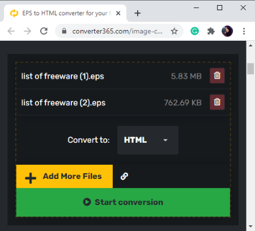Screen dimensions: 255x231
Task: Open Chrome three-dot menu
Action: (x=244, y=31)
